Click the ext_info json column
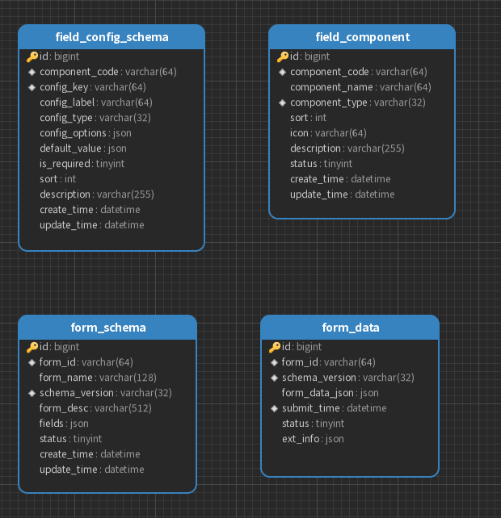Image resolution: width=501 pixels, height=518 pixels. point(313,439)
